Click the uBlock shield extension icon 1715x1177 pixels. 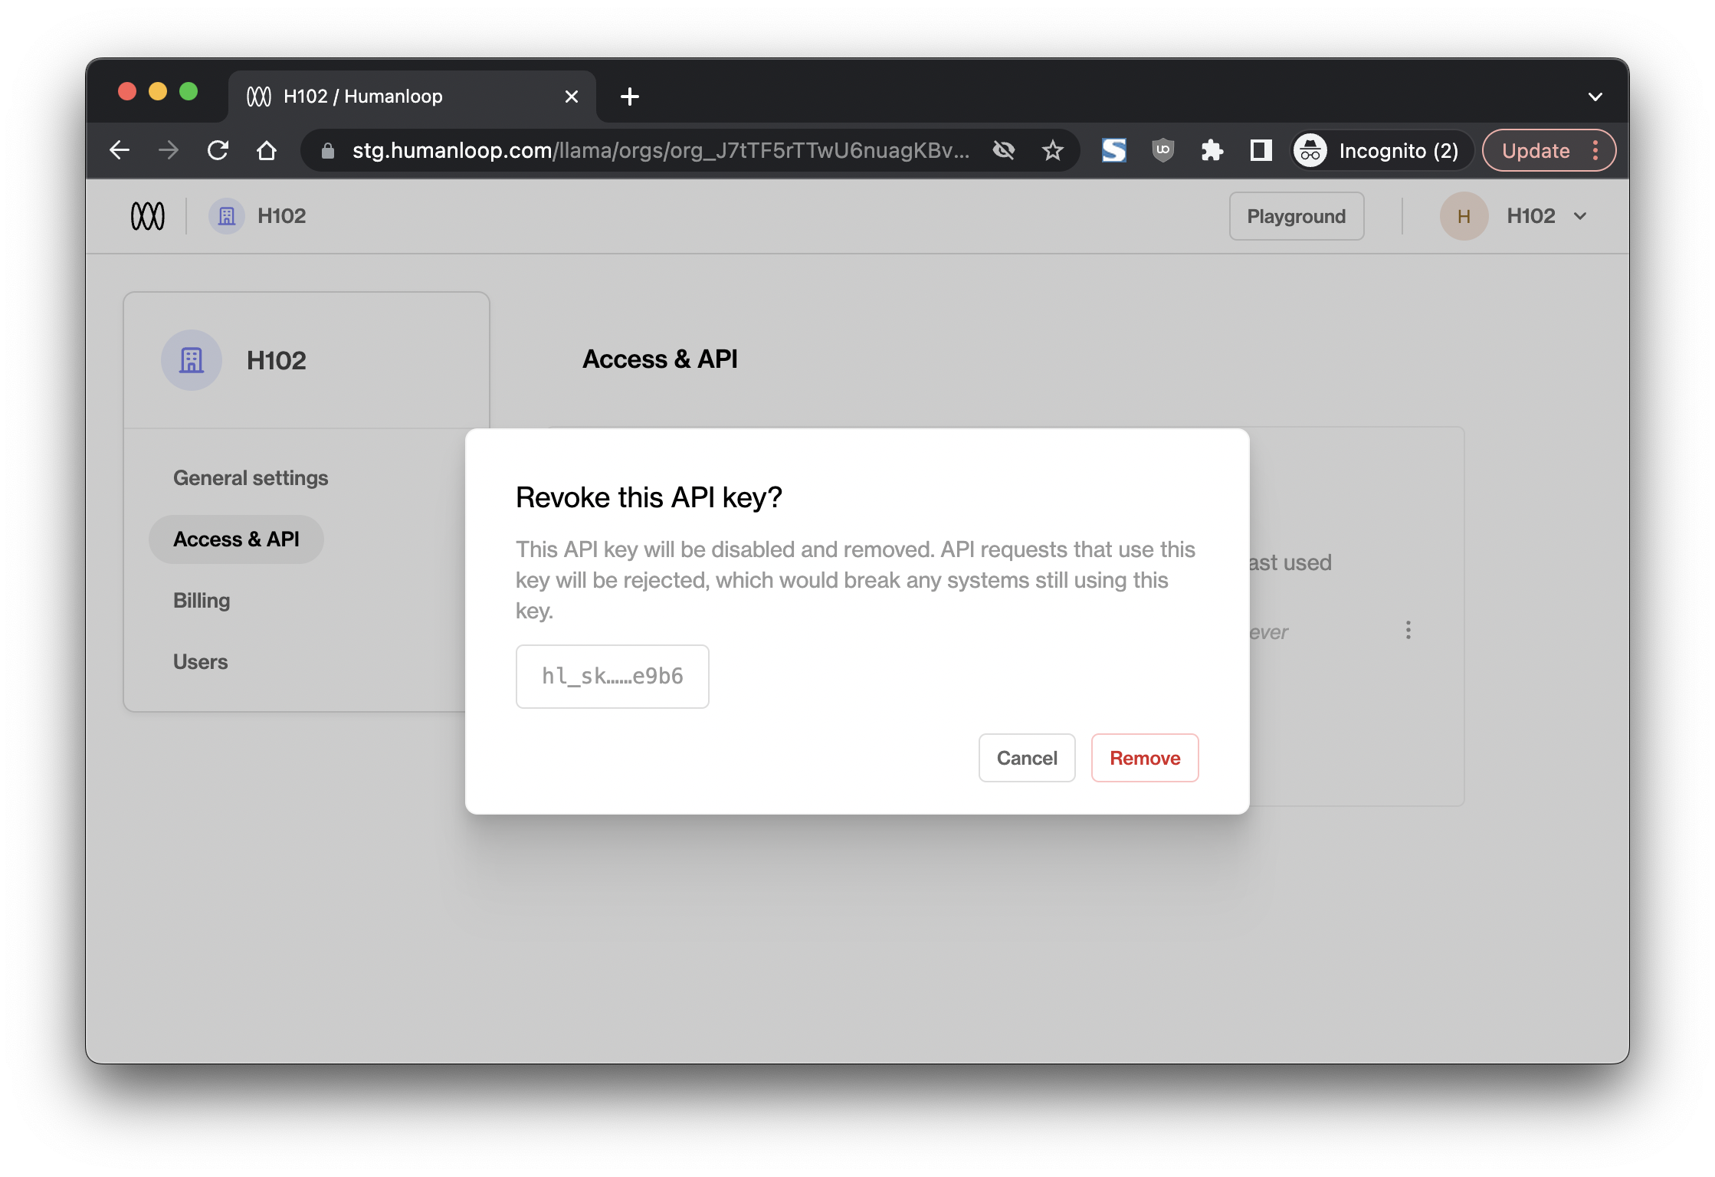(1163, 150)
